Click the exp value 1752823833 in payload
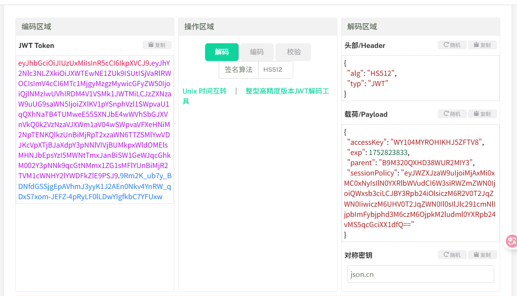This screenshot has width=517, height=296. point(388,152)
